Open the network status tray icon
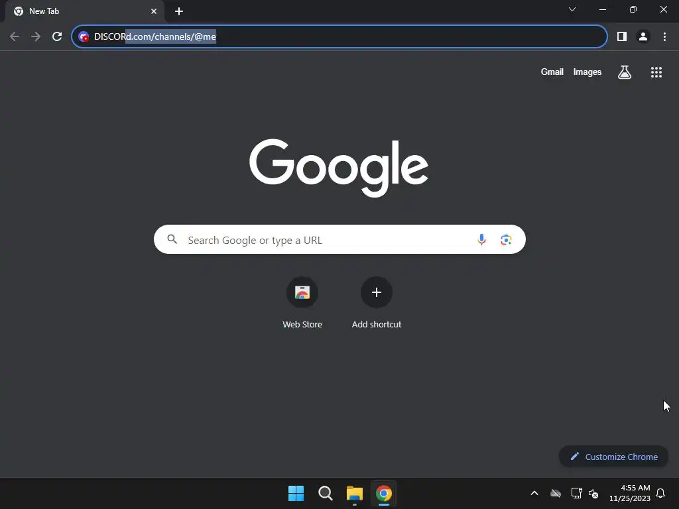The width and height of the screenshot is (679, 509). coord(576,493)
